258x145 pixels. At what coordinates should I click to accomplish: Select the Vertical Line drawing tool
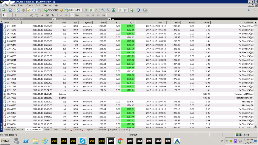click(x=15, y=15)
